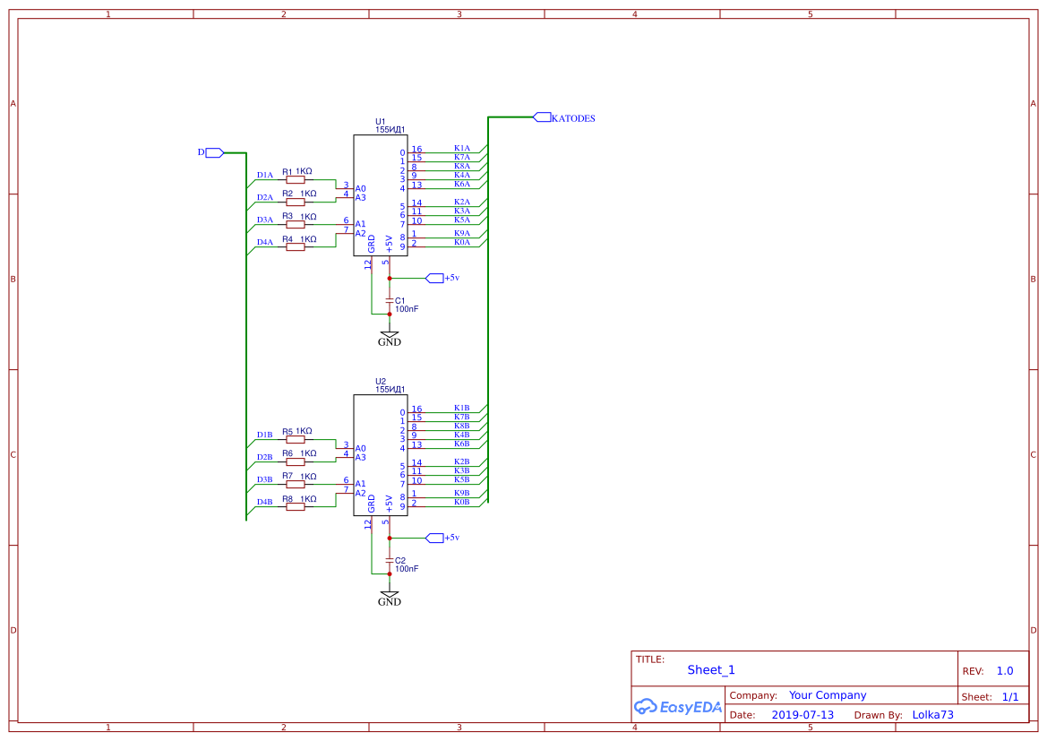The height and width of the screenshot is (741, 1047).
Task: Click the REV value 1.0
Action: click(1004, 671)
